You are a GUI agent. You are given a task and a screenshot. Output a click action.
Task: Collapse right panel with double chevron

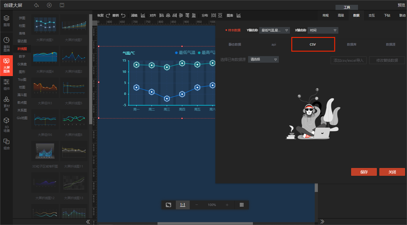322,221
